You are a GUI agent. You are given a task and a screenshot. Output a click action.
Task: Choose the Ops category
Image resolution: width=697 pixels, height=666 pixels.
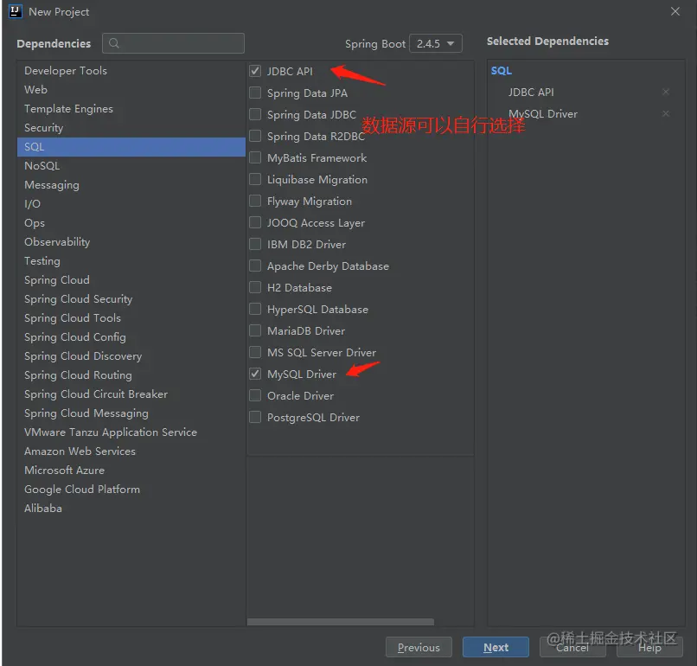131,223
